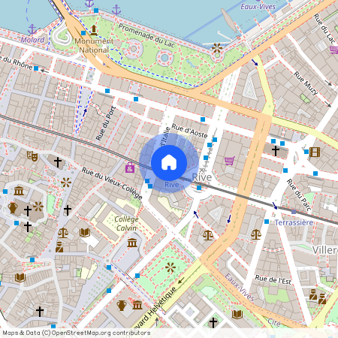Click the scales icon above Terrassière's lower street
The image size is (338, 338).
pyautogui.click(x=256, y=235)
